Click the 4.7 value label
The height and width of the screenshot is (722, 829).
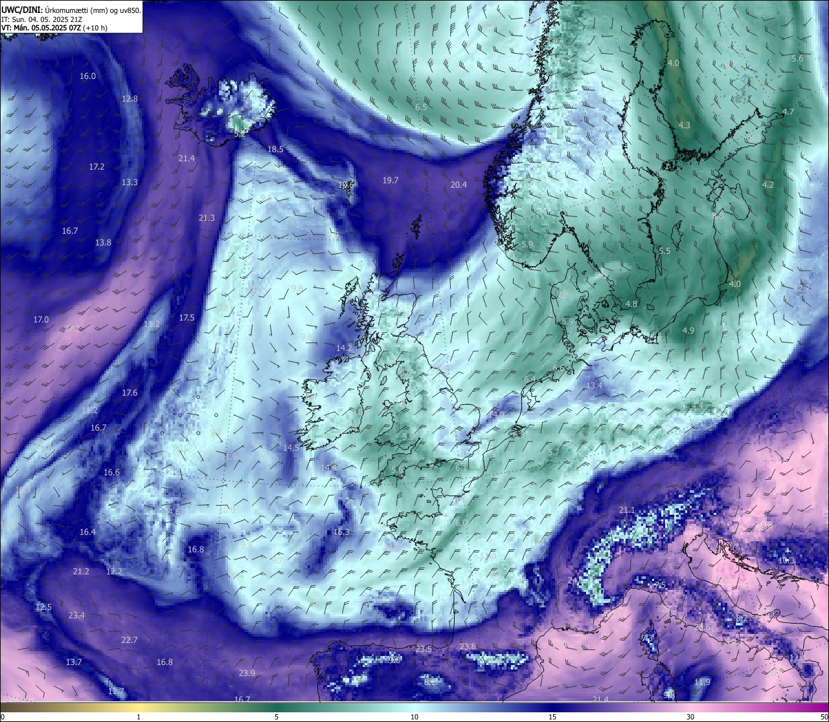point(788,111)
